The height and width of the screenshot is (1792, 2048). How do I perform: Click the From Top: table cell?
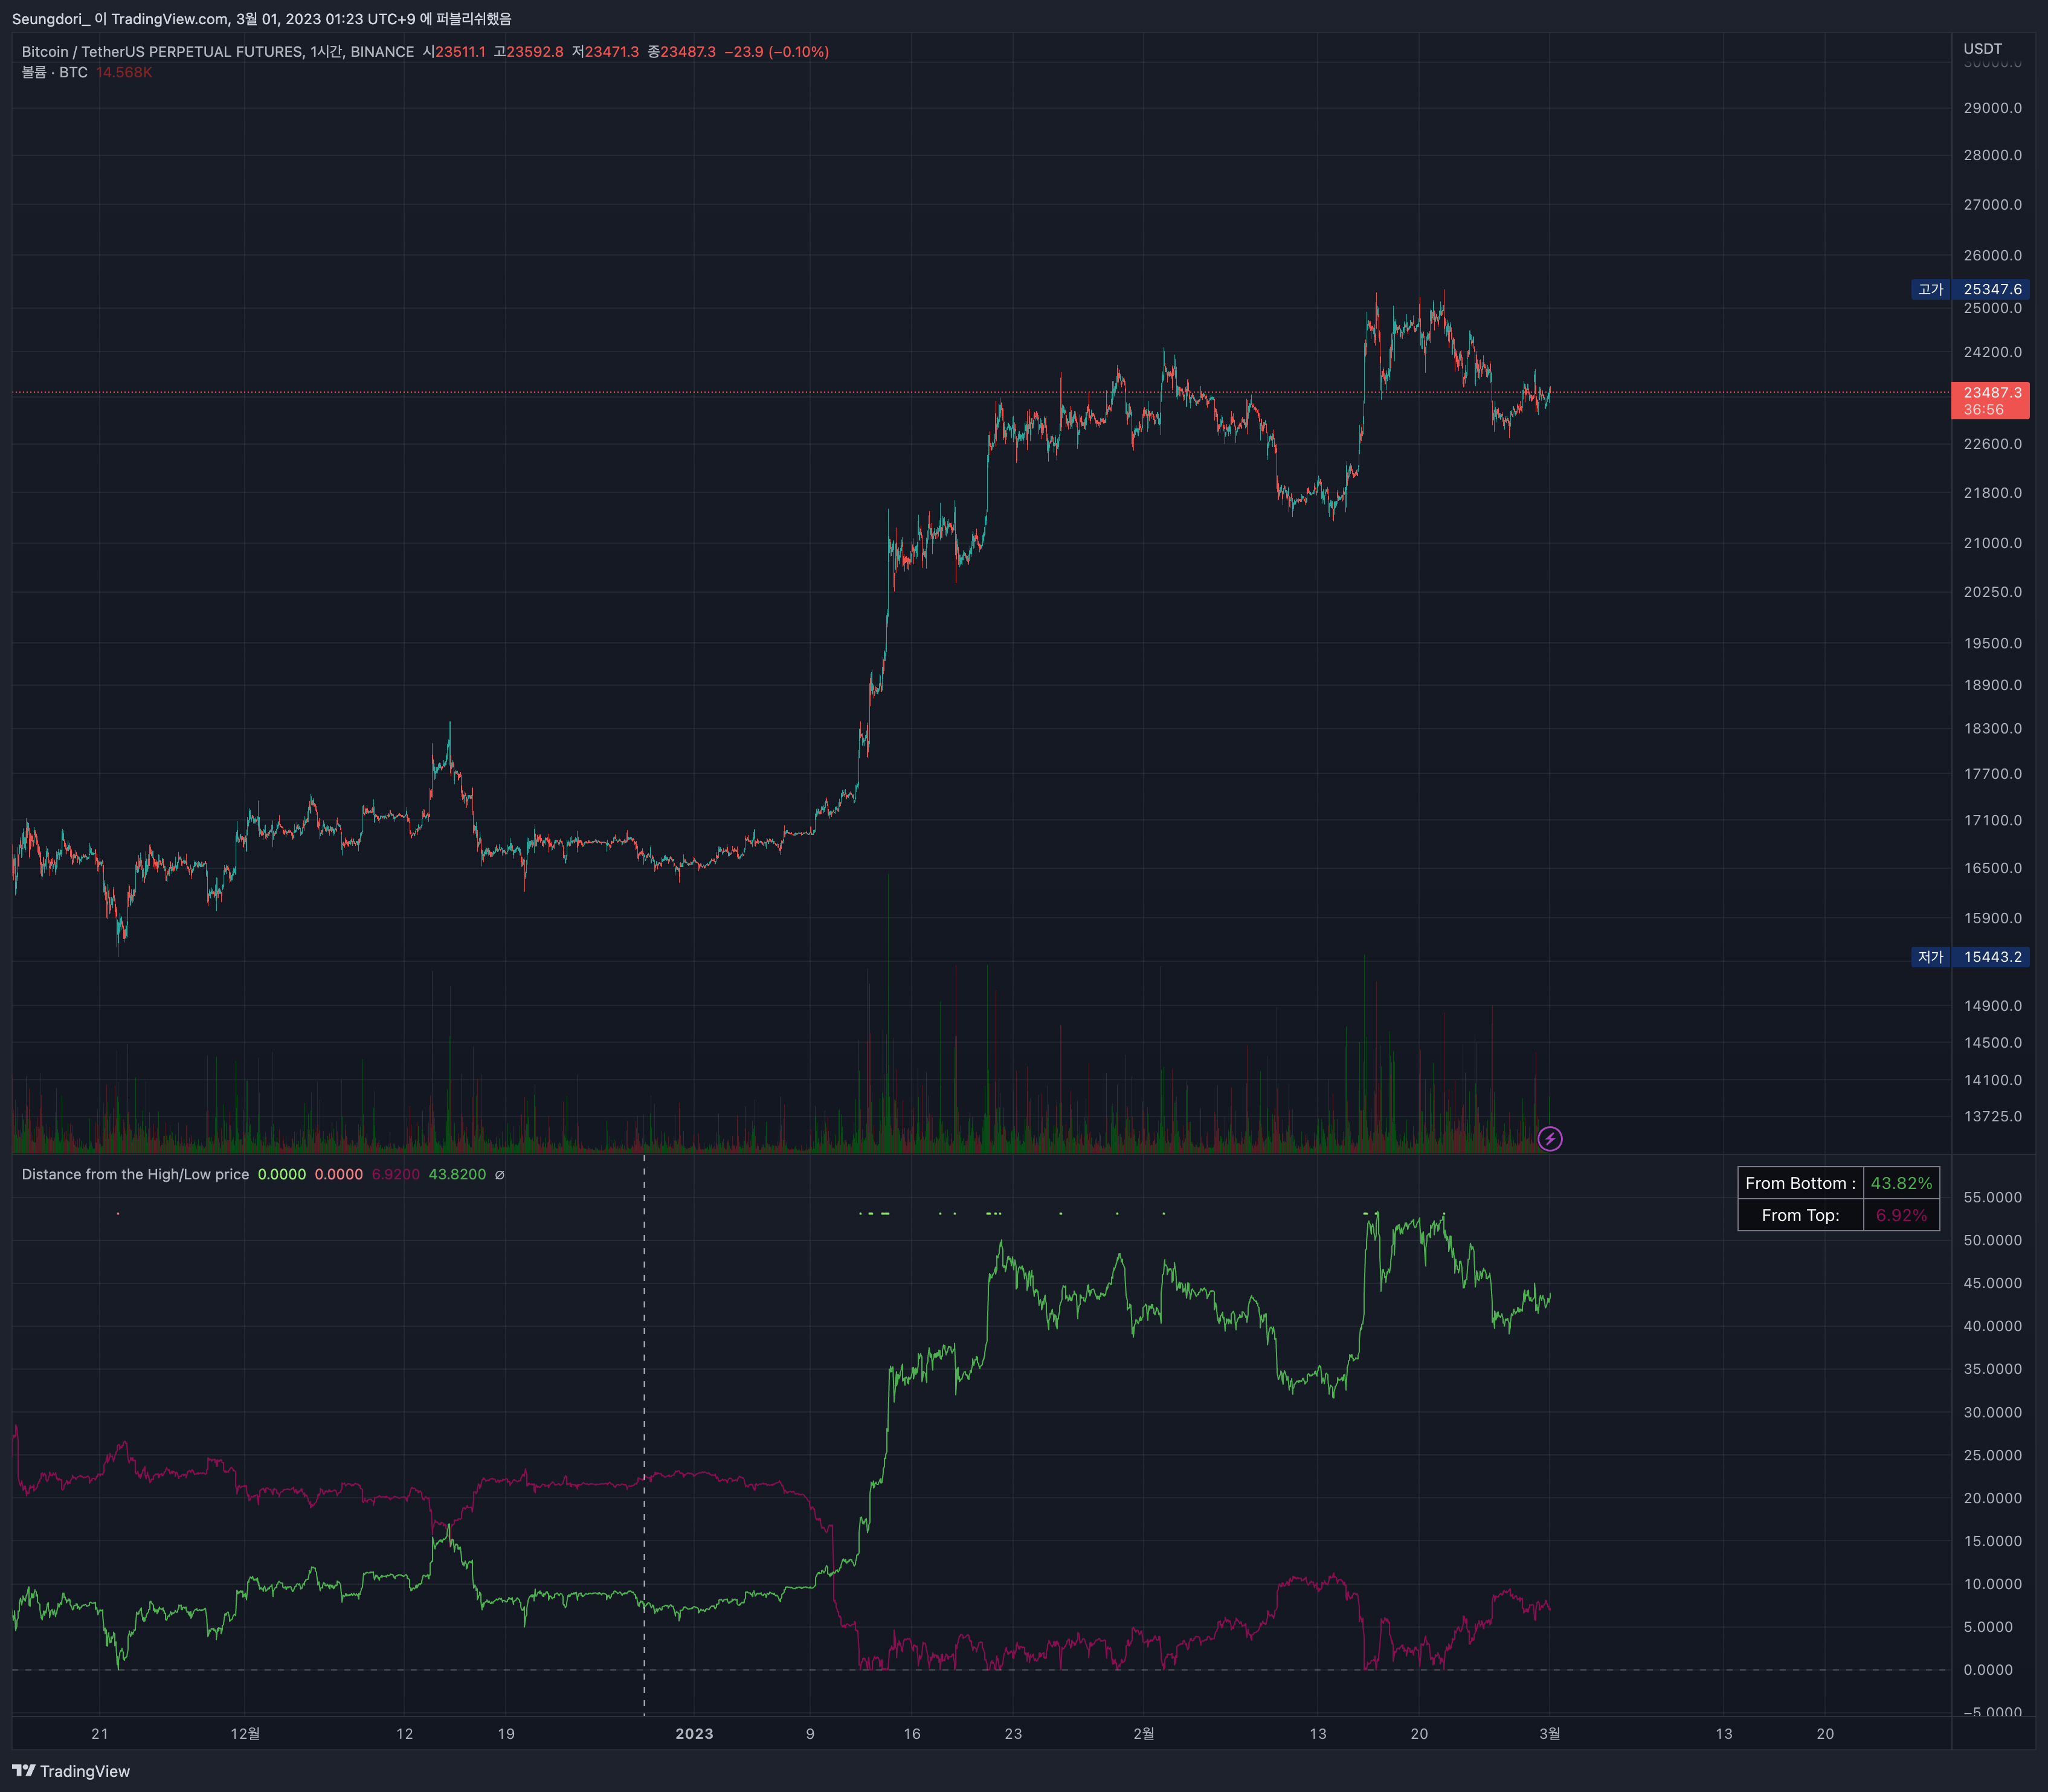point(1801,1215)
